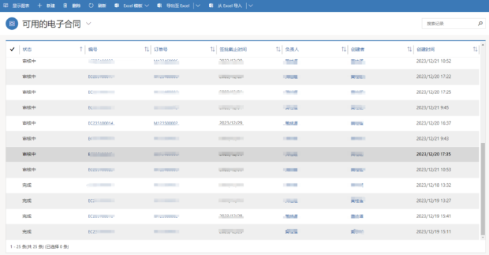Click the scrollbar up arrow above the grid

(483, 45)
